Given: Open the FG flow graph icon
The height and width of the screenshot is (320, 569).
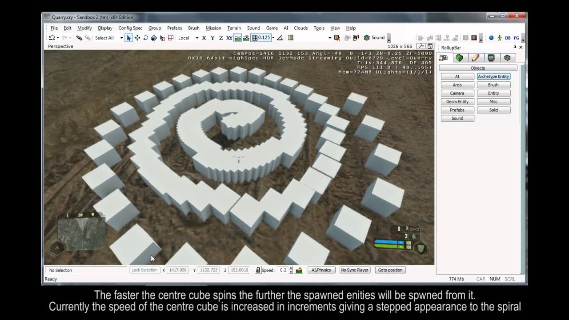Looking at the screenshot, I should click(x=516, y=38).
